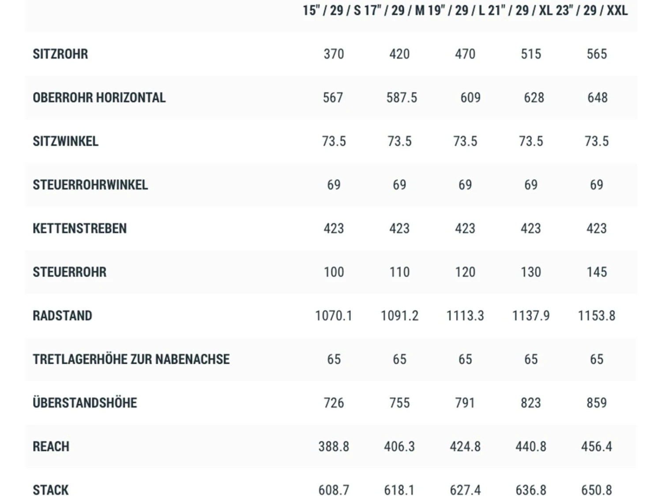Select the OBERROHR HORIZONTAL row label
662x496 pixels.
(x=99, y=97)
